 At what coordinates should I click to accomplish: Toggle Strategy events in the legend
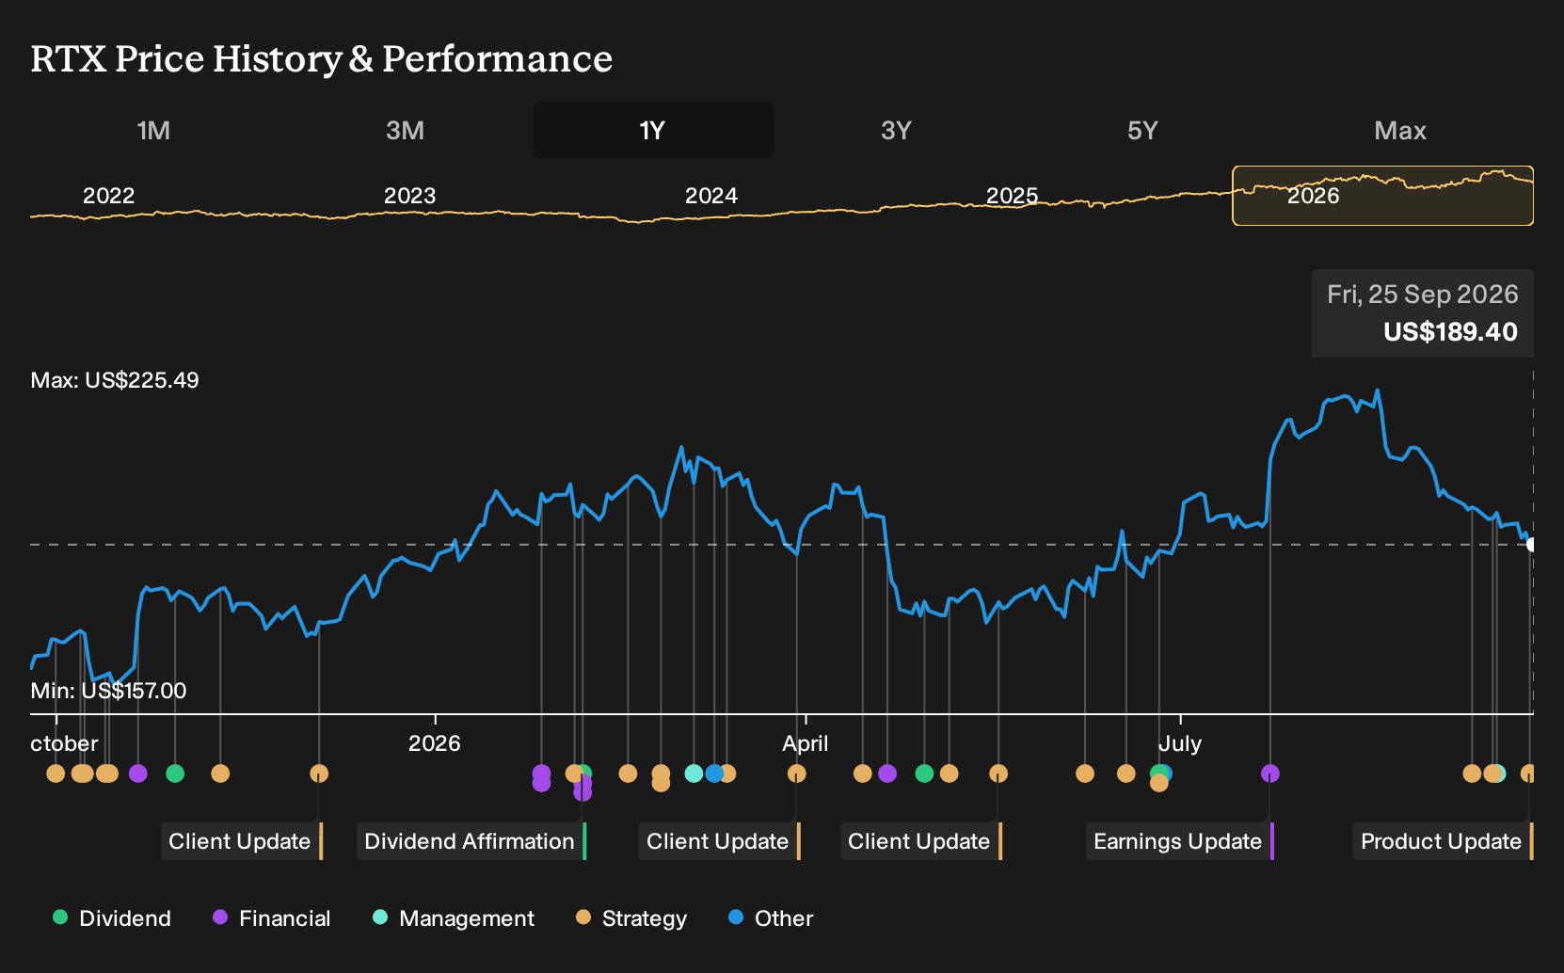pyautogui.click(x=631, y=918)
